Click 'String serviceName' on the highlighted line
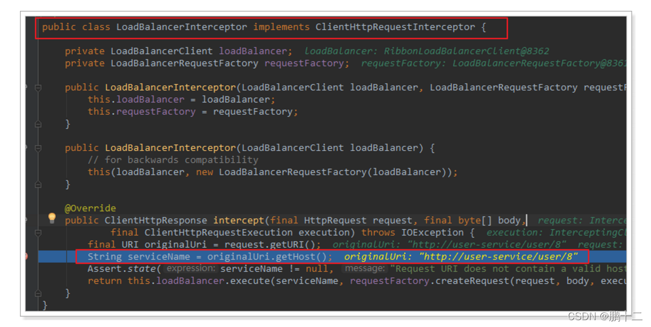 [139, 257]
